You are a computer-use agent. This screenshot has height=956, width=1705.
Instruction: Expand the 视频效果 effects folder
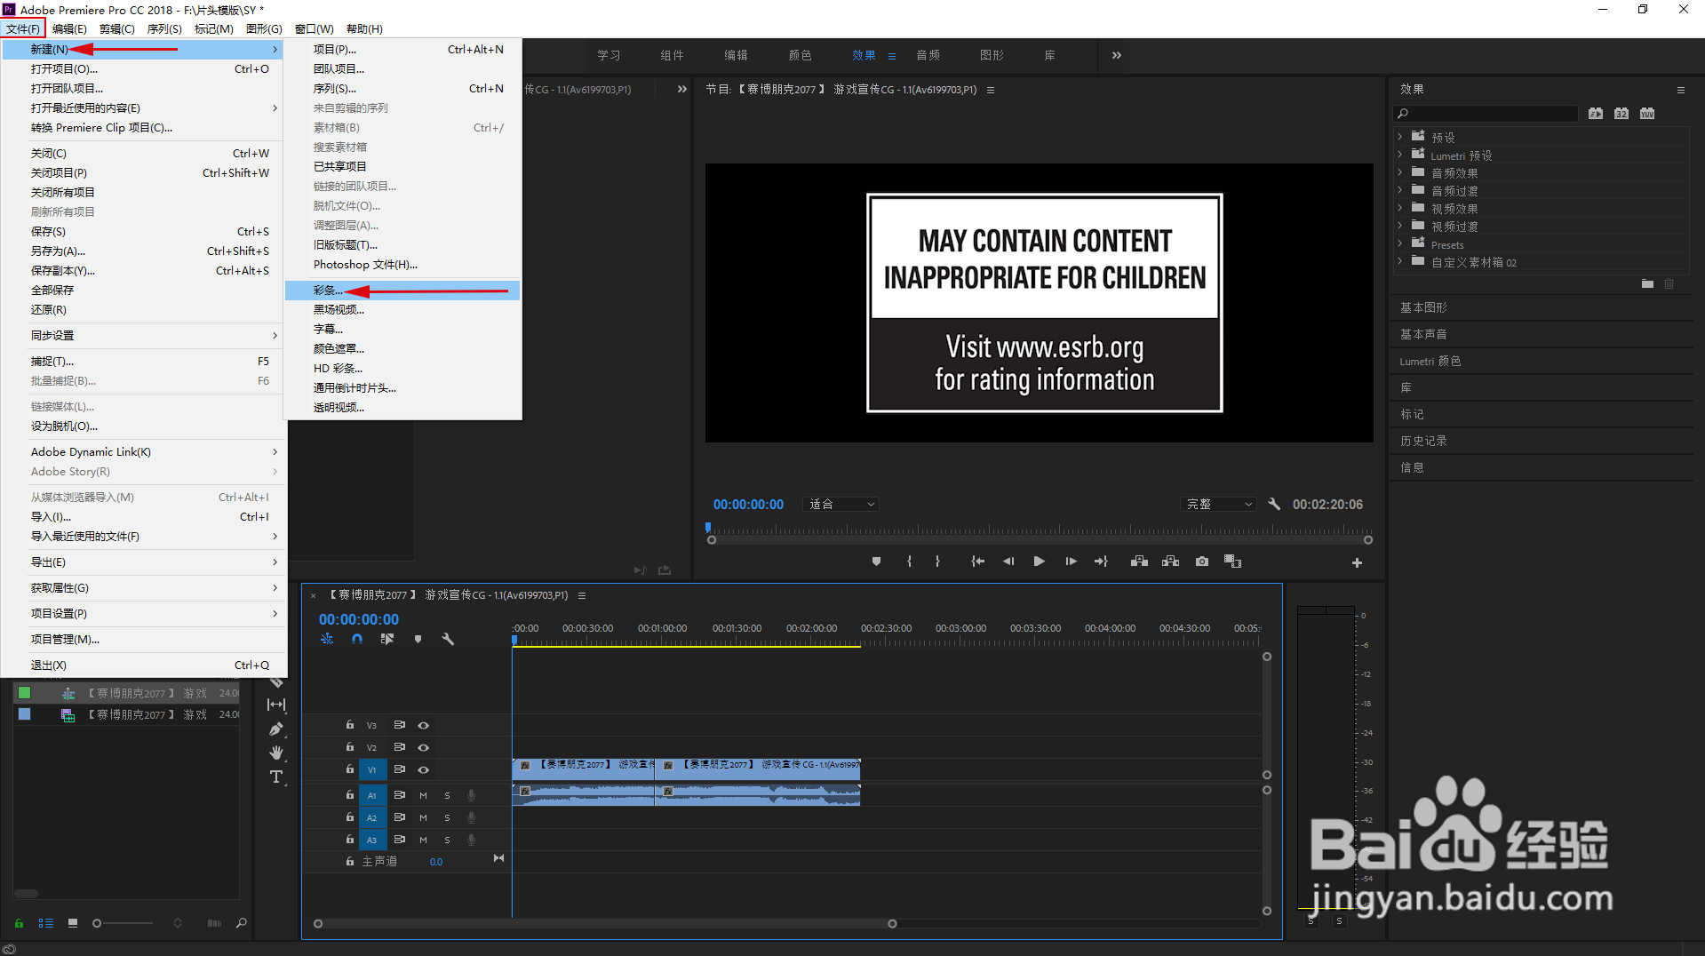(1400, 208)
